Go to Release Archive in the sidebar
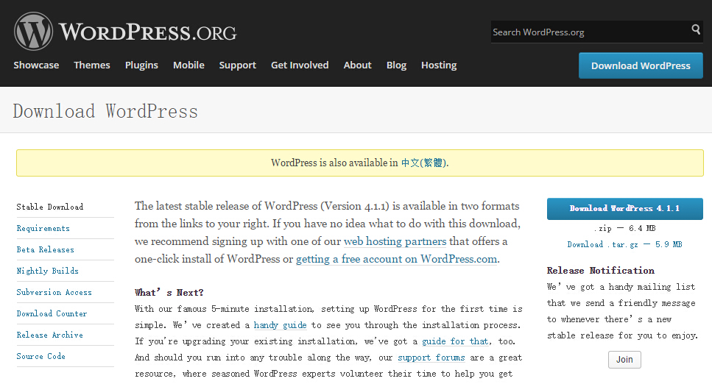This screenshot has height=384, width=712. (x=50, y=335)
